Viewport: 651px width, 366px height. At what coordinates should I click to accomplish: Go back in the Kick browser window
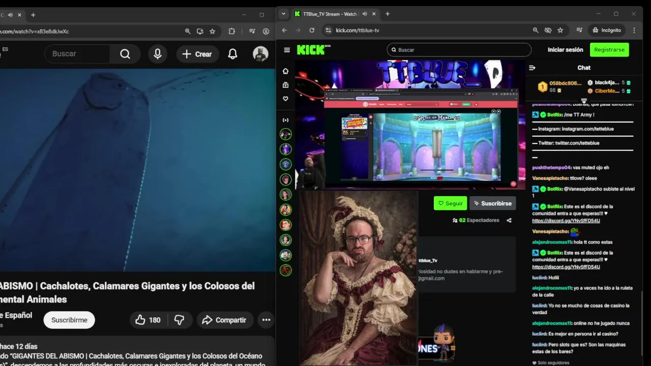pyautogui.click(x=284, y=30)
